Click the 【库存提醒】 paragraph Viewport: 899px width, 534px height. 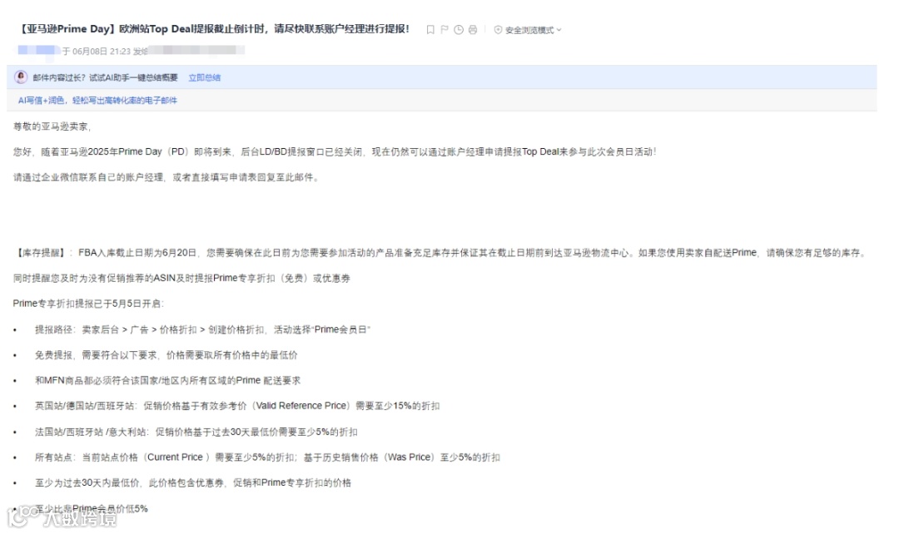tap(440, 253)
